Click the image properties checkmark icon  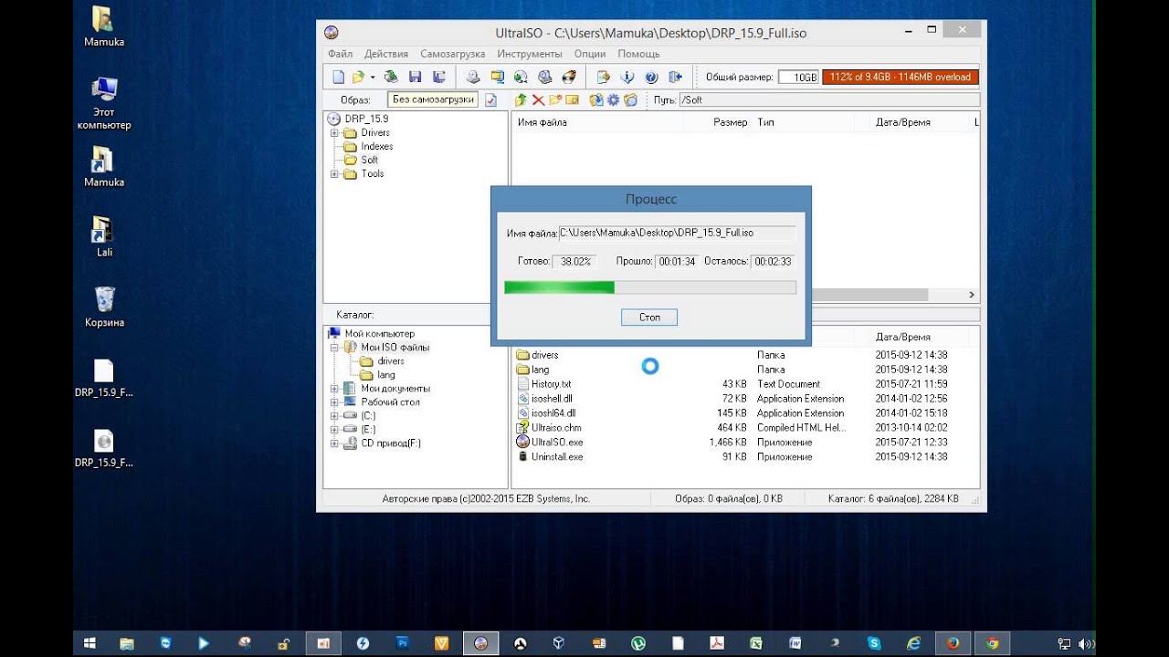point(490,99)
